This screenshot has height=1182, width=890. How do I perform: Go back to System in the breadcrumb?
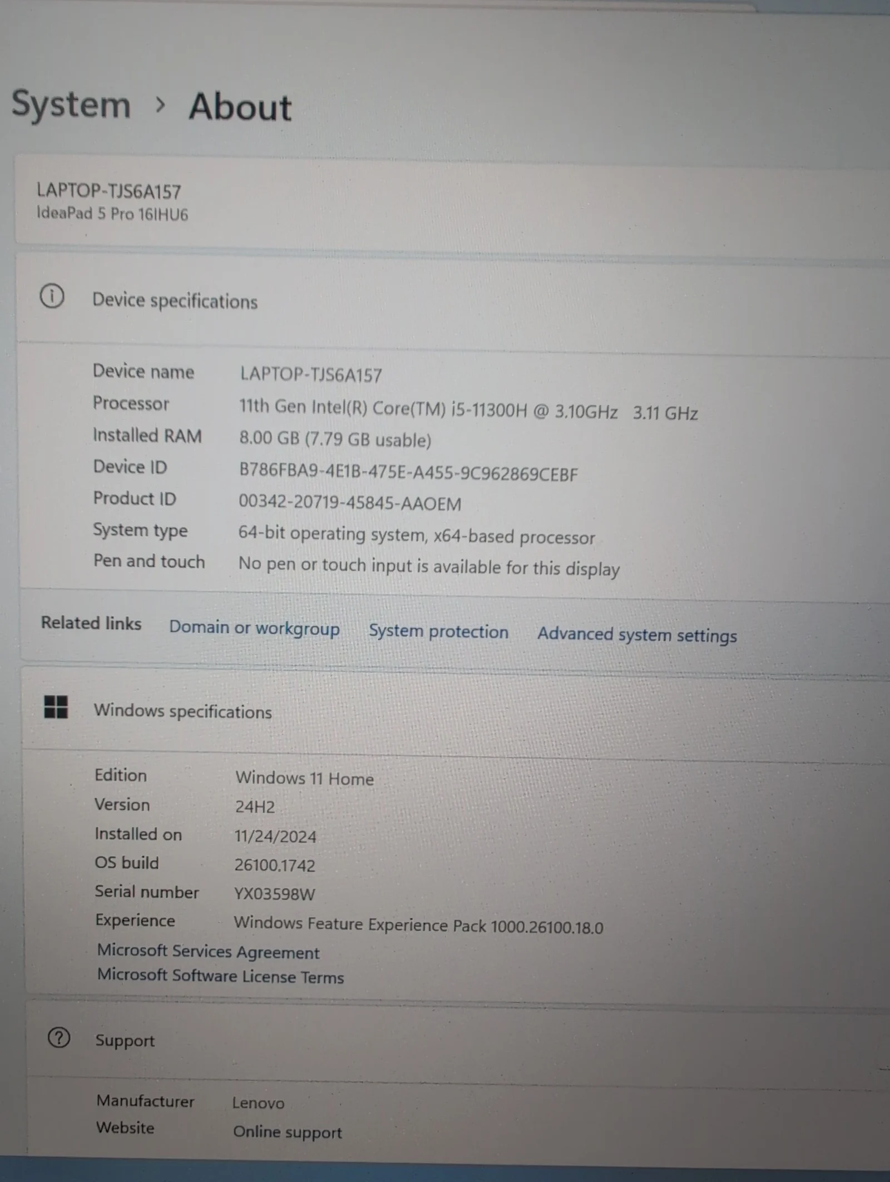coord(71,105)
